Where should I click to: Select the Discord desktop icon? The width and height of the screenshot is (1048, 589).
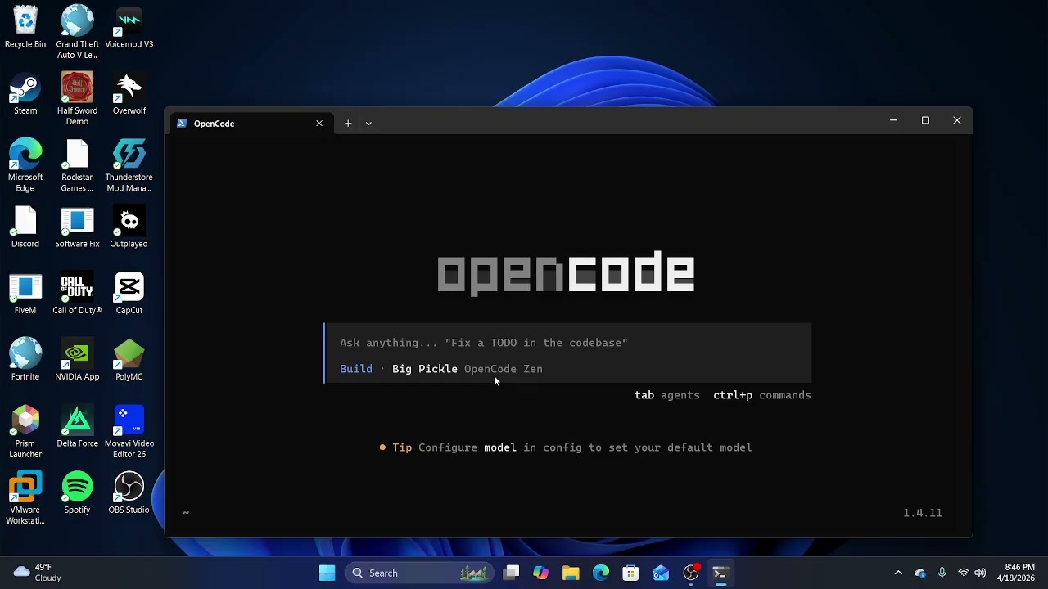(x=25, y=227)
